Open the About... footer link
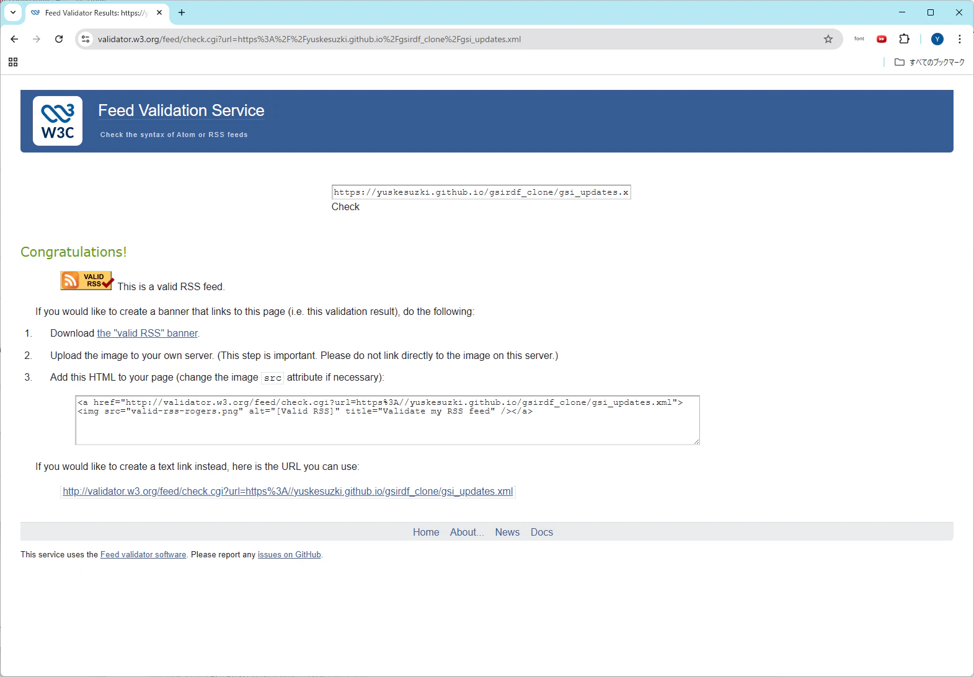This screenshot has height=677, width=974. (x=467, y=532)
